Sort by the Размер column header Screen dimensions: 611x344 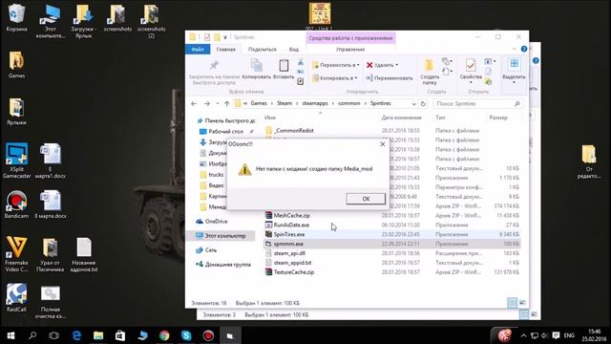[x=498, y=118]
